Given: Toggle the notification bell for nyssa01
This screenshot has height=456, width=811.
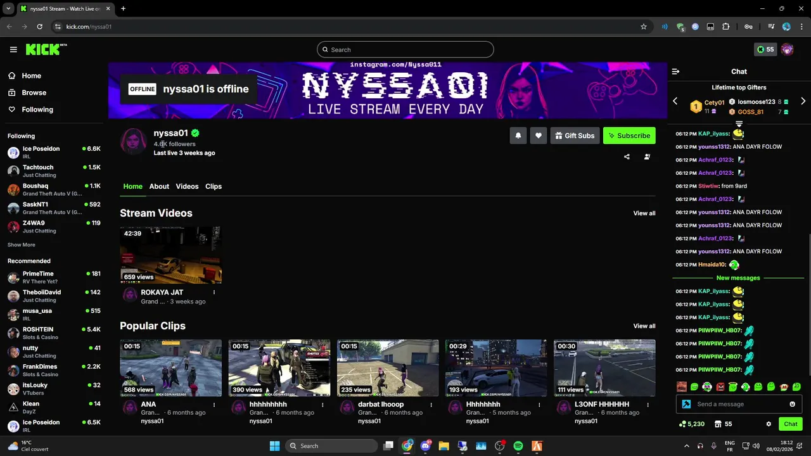Looking at the screenshot, I should (x=518, y=136).
